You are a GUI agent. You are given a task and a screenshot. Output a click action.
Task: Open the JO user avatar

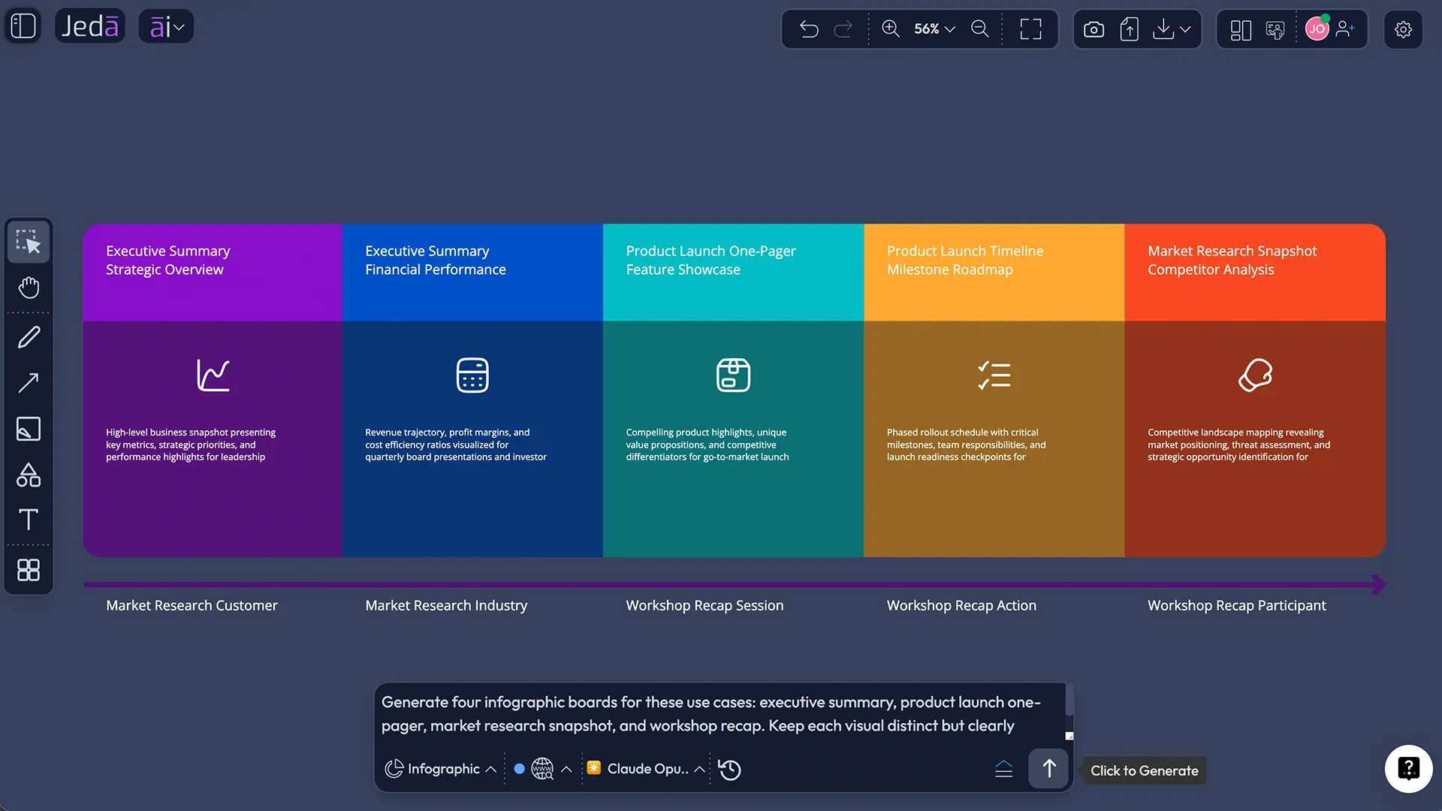tap(1317, 29)
